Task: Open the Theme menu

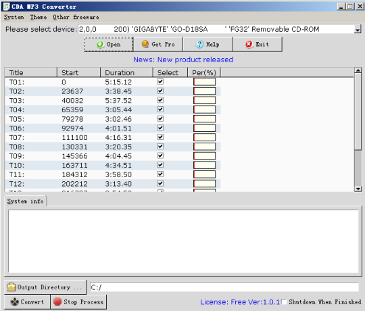Action: 39,17
